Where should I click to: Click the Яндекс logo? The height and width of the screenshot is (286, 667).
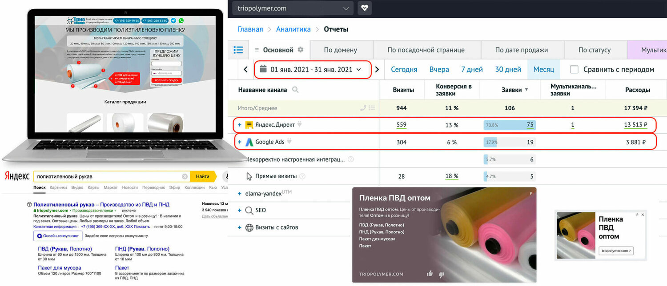click(x=17, y=176)
